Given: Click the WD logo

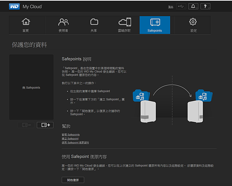Looking at the screenshot, I should (14, 7).
